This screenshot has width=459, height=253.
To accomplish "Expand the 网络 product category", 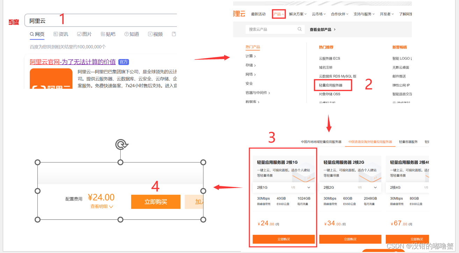I will (x=251, y=74).
